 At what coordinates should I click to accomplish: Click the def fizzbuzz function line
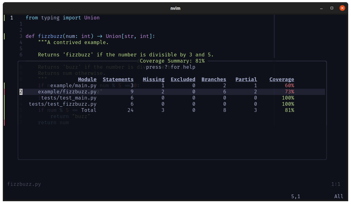[x=90, y=36]
